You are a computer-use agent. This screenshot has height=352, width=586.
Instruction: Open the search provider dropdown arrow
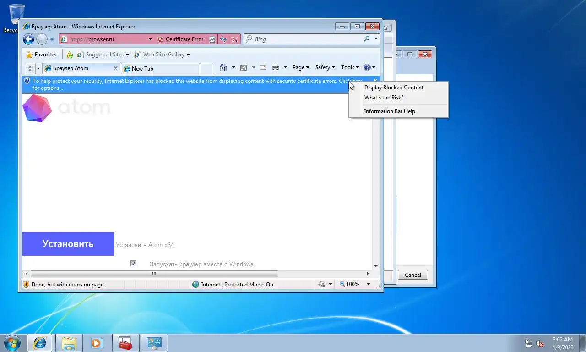pos(376,39)
